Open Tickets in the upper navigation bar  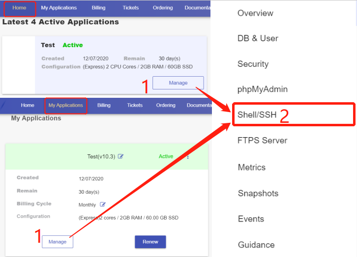point(131,8)
